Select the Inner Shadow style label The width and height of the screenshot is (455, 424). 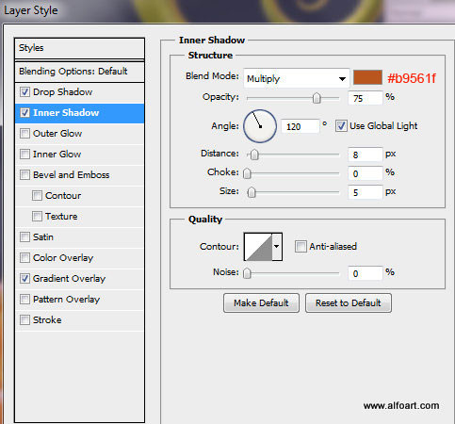point(66,113)
